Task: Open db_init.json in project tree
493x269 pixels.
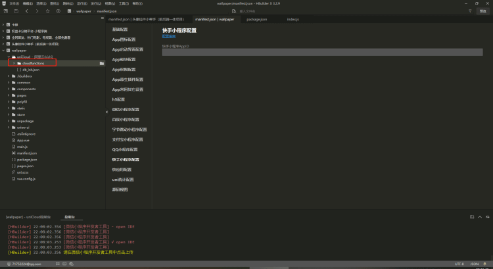Action: 31,70
